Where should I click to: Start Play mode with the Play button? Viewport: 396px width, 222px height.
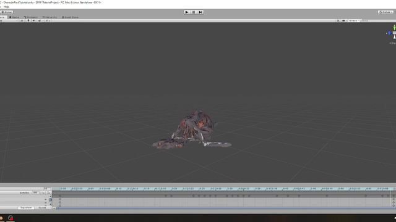point(187,12)
